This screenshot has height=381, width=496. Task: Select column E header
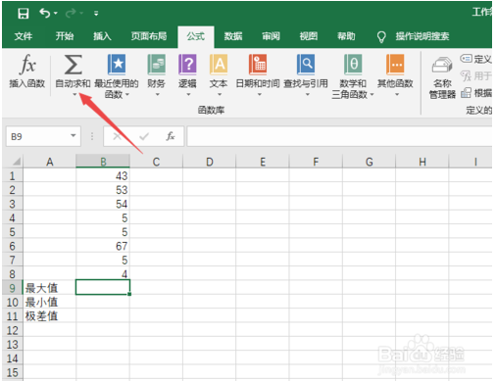[263, 162]
